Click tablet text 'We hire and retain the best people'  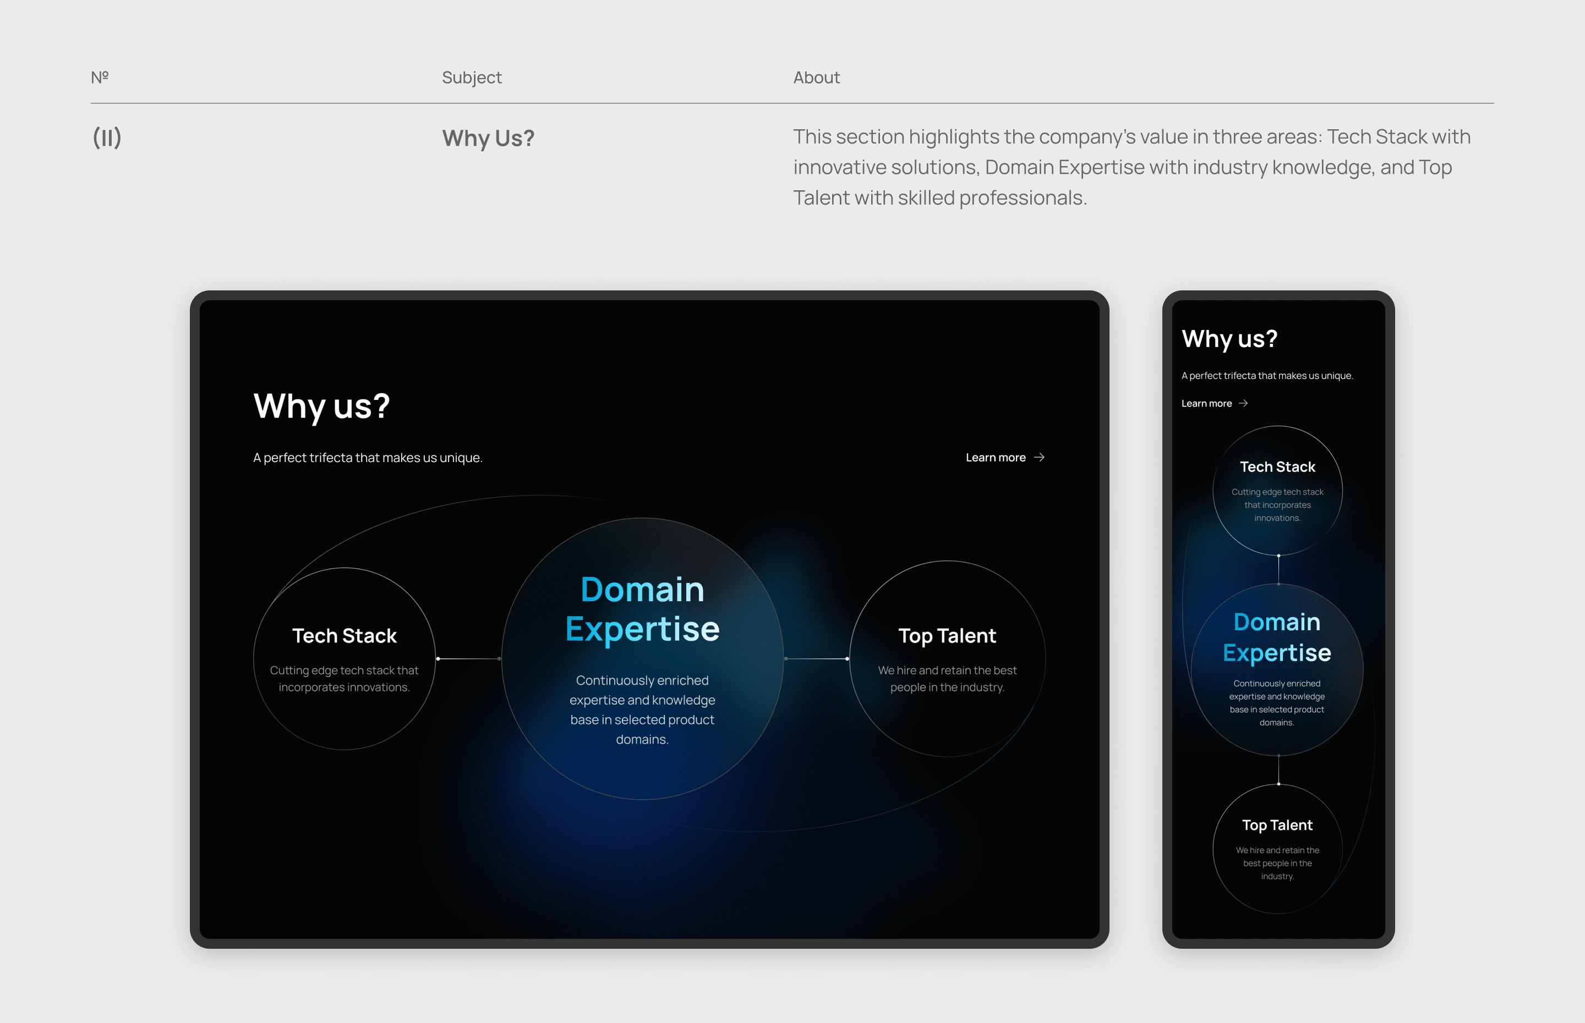(x=947, y=679)
